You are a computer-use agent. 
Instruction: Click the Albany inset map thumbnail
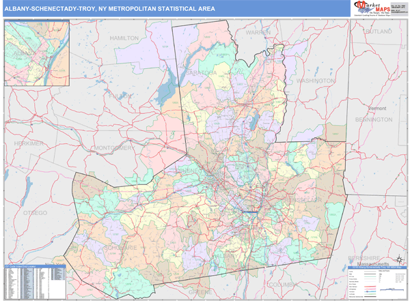[37, 44]
